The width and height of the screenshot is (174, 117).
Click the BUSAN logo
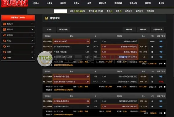point(14,3)
